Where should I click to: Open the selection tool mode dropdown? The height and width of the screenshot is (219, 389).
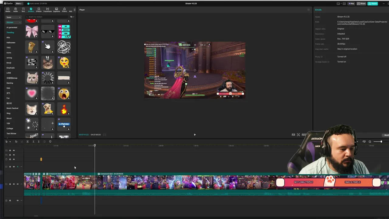pos(10,142)
